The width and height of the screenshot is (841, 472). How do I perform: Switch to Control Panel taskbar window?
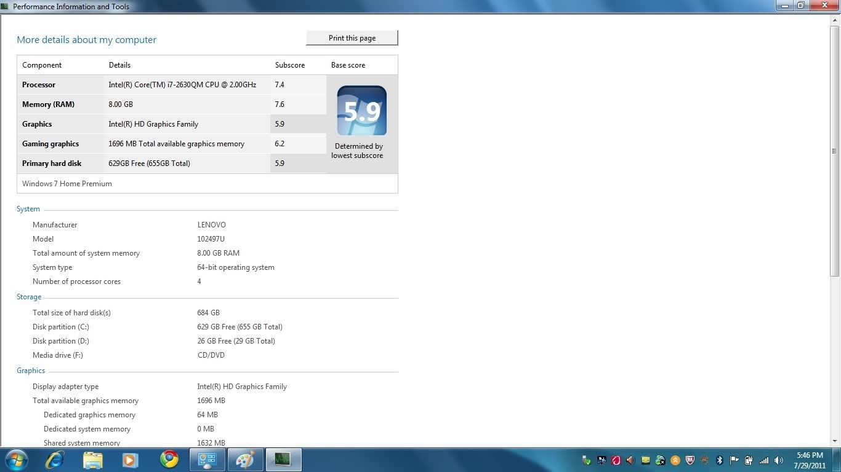(207, 460)
